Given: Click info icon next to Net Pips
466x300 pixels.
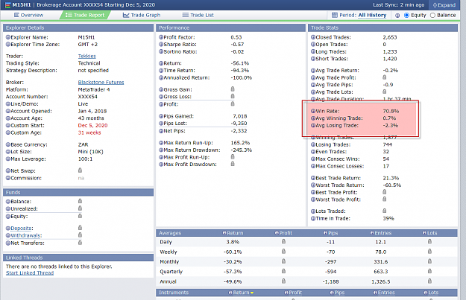Looking at the screenshot, I should (161, 131).
